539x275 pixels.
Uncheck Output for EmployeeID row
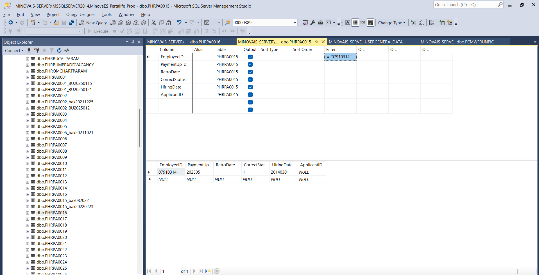click(250, 57)
